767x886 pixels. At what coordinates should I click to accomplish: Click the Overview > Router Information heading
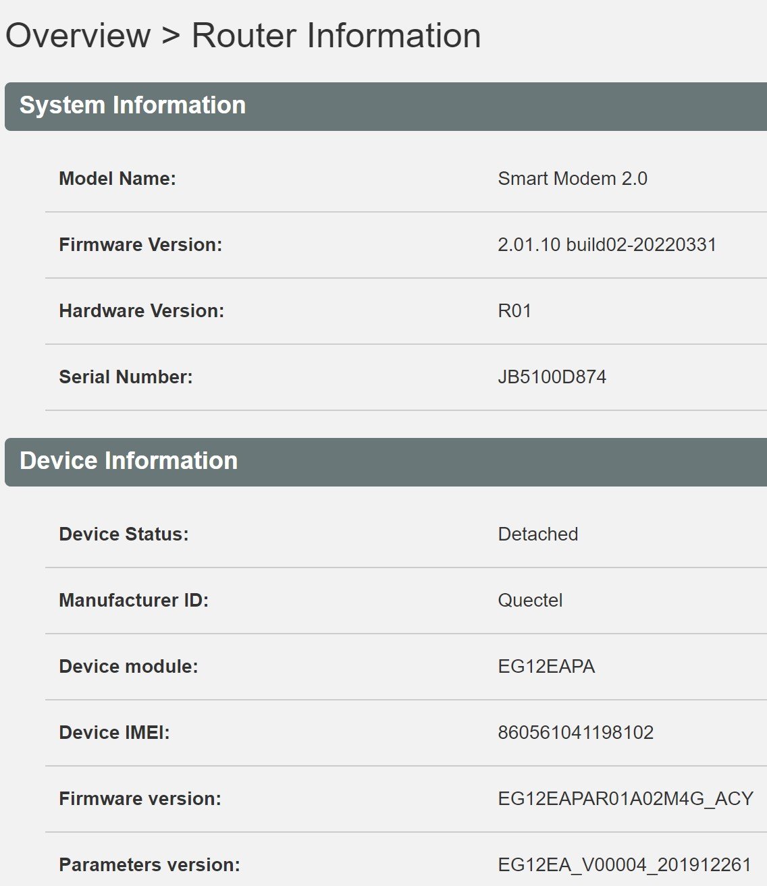pyautogui.click(x=243, y=36)
